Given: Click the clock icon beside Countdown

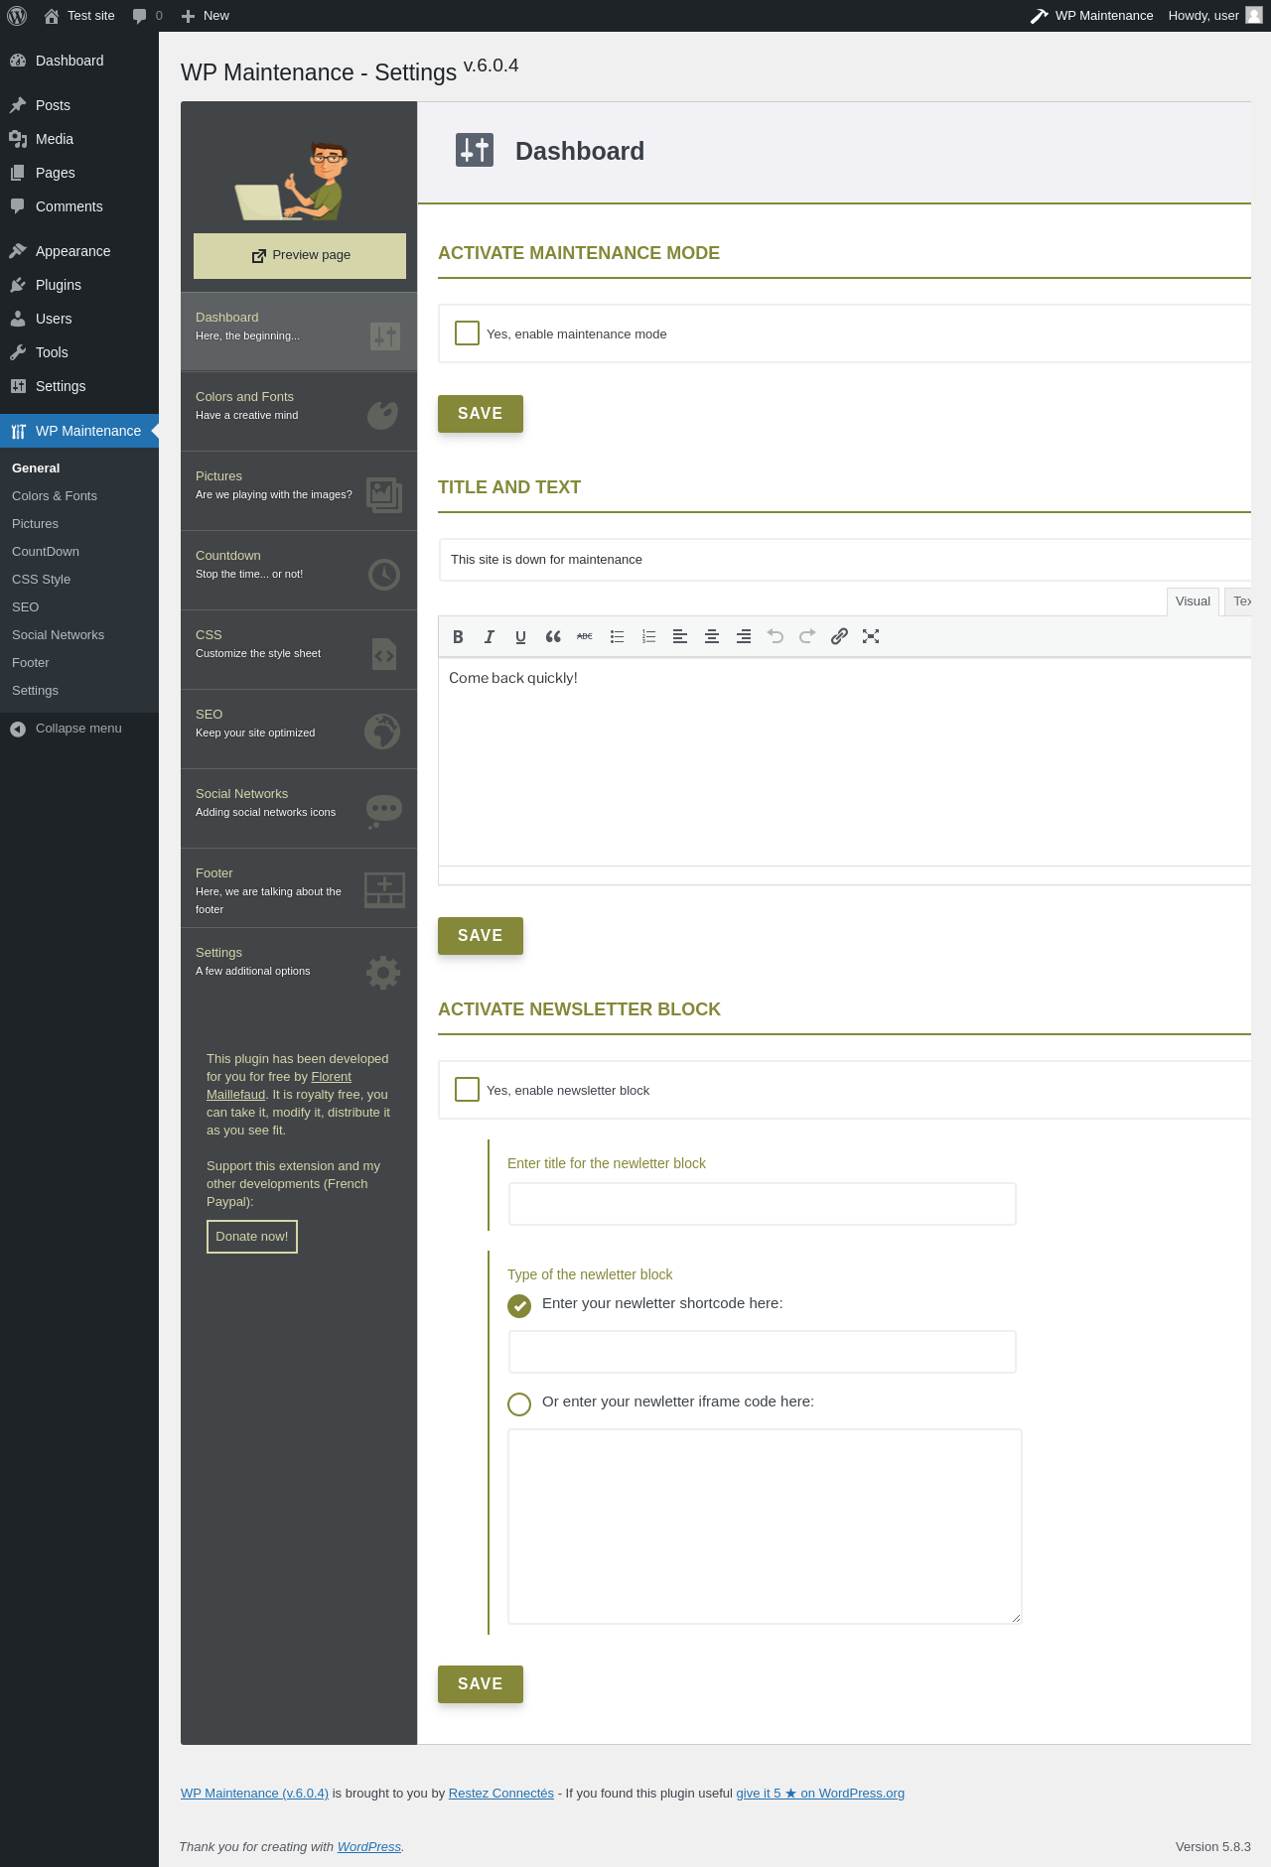Looking at the screenshot, I should [x=383, y=574].
